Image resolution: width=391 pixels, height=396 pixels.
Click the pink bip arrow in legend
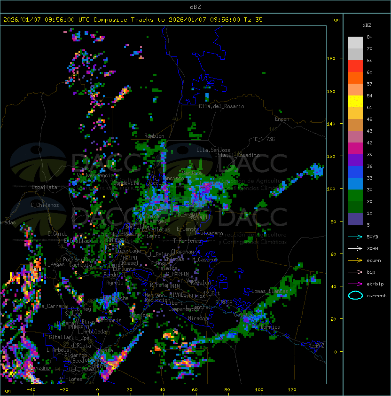[355, 272]
